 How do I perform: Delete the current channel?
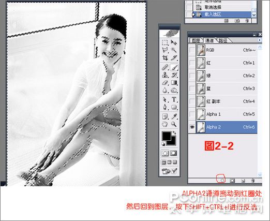tap(253, 181)
